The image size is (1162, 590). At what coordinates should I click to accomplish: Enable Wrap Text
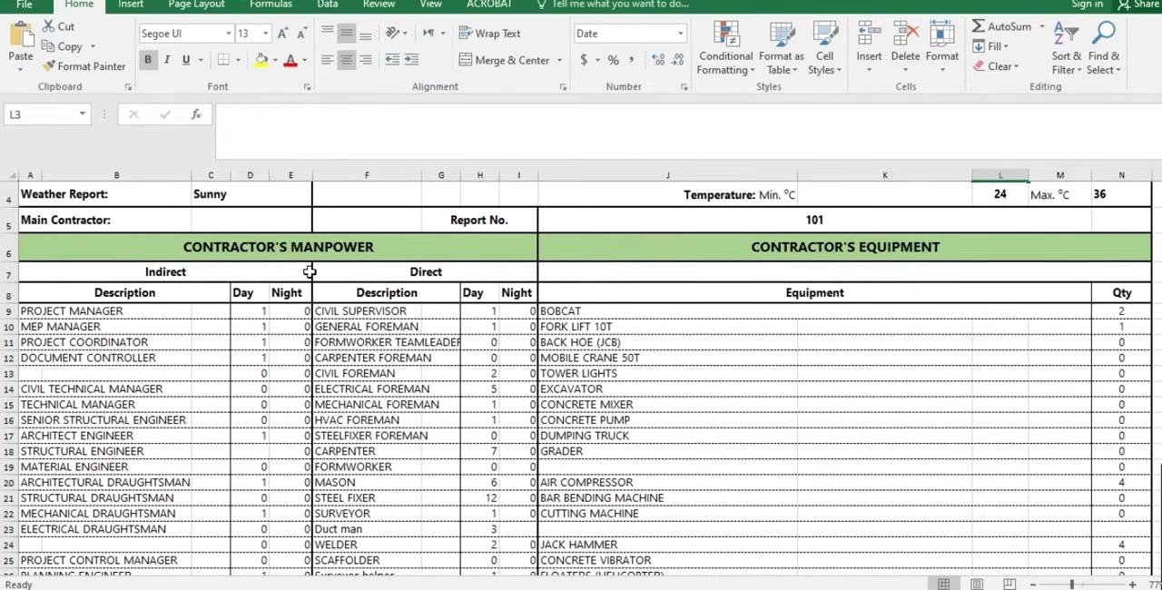pyautogui.click(x=489, y=34)
